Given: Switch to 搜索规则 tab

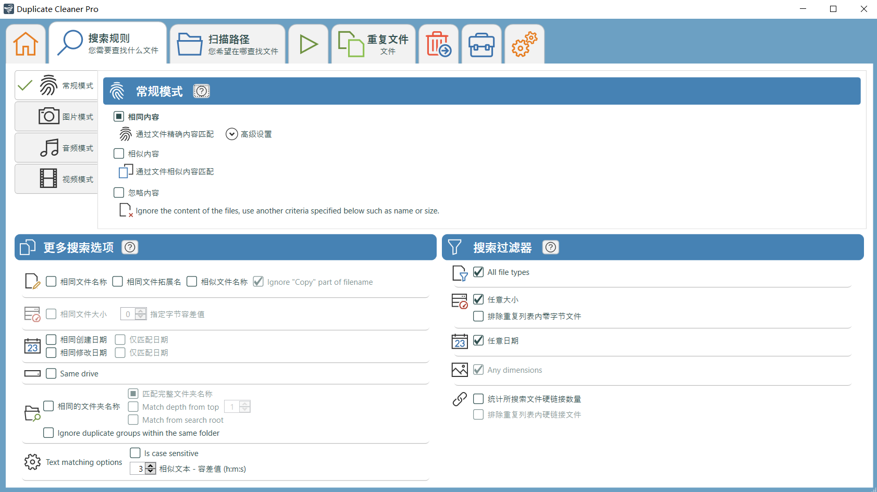Looking at the screenshot, I should click(108, 44).
